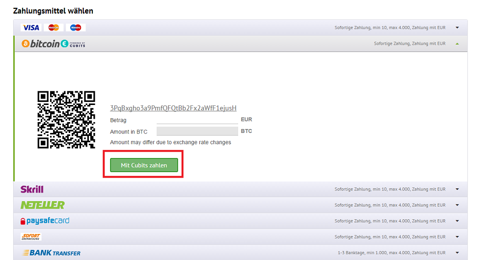Expand the SOFORT payment row arrow

(457, 237)
